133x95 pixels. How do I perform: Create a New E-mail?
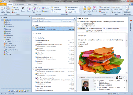pos(3,10)
